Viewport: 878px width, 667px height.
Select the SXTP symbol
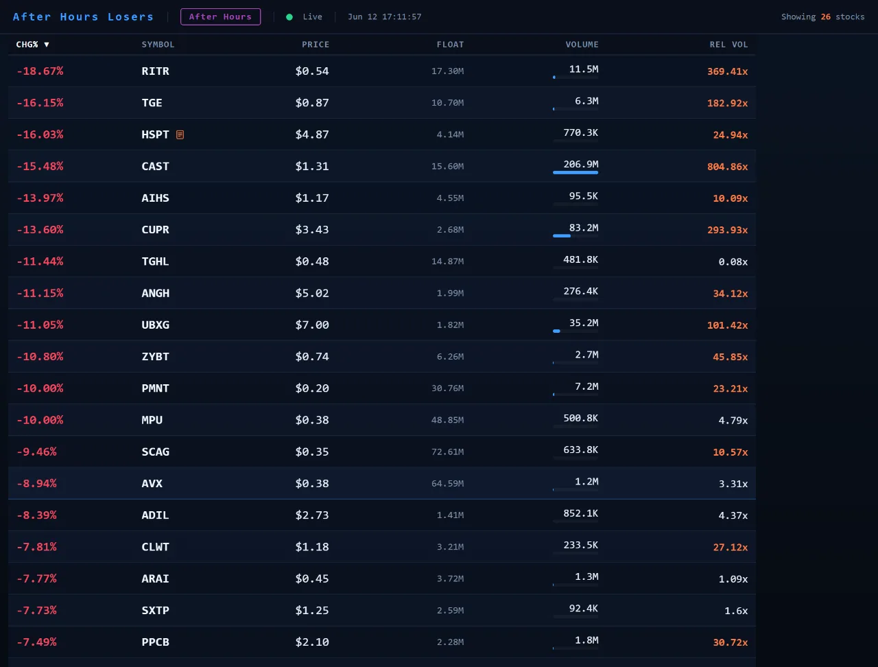[155, 611]
